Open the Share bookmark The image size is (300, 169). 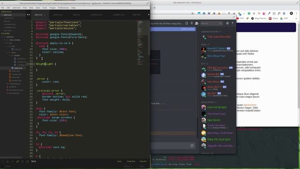(x=273, y=18)
